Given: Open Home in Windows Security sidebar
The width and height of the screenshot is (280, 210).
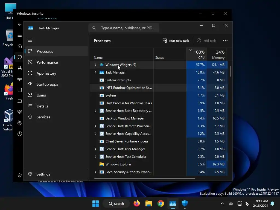Looking at the screenshot, I should point(20,46).
